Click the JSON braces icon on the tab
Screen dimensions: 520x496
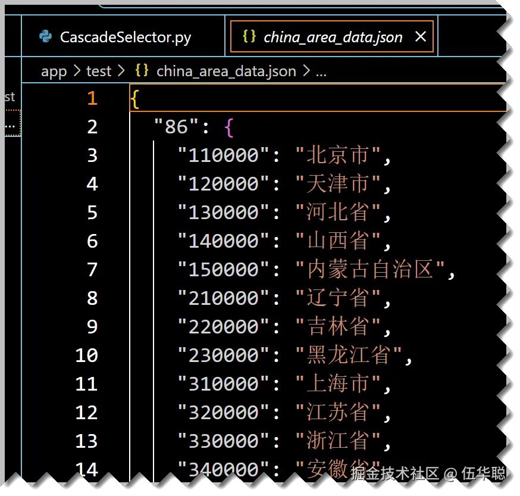[x=249, y=36]
